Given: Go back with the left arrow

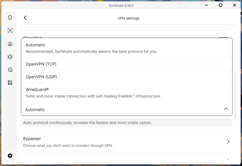Looking at the screenshot, I should pos(25,18).
